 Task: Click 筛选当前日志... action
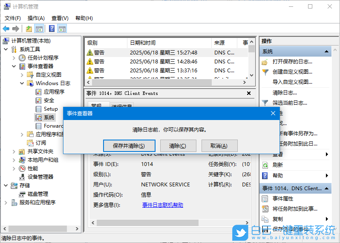290,103
